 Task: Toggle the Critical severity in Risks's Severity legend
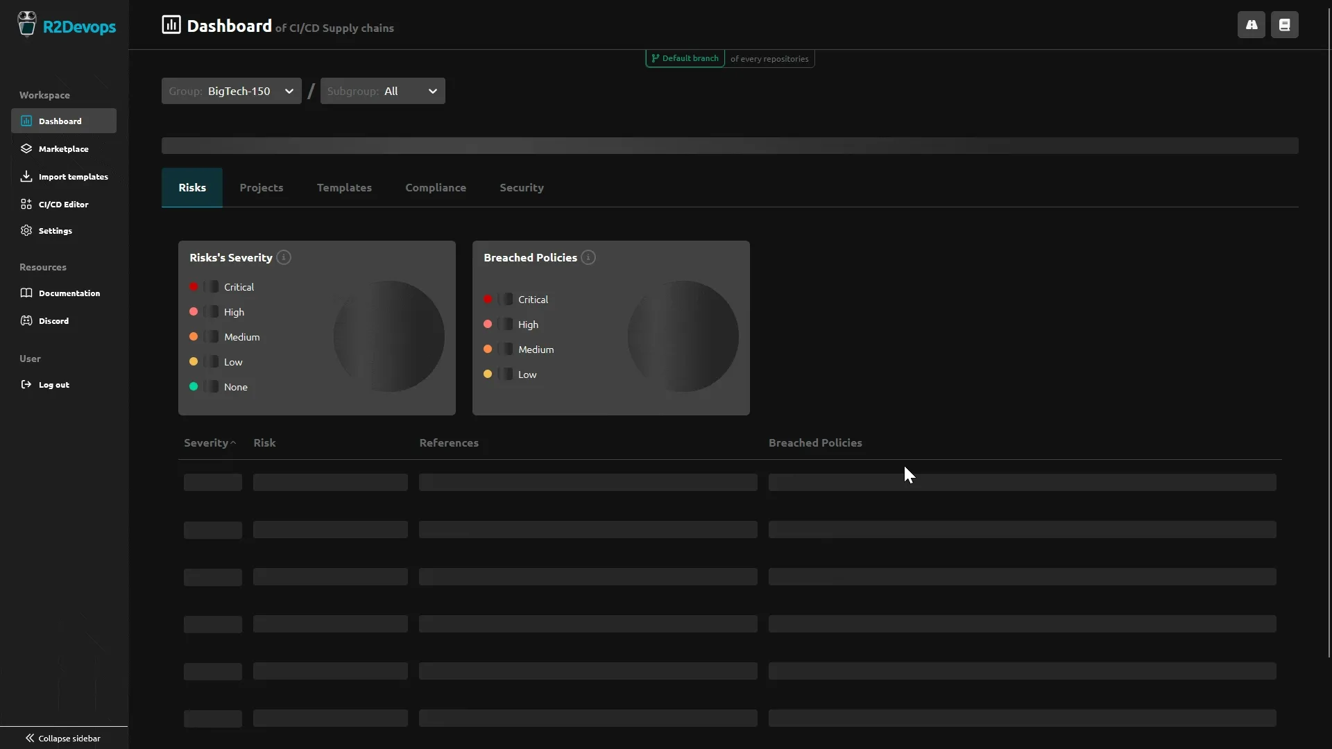pyautogui.click(x=212, y=286)
